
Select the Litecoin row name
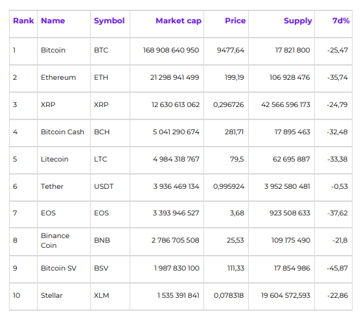54,159
